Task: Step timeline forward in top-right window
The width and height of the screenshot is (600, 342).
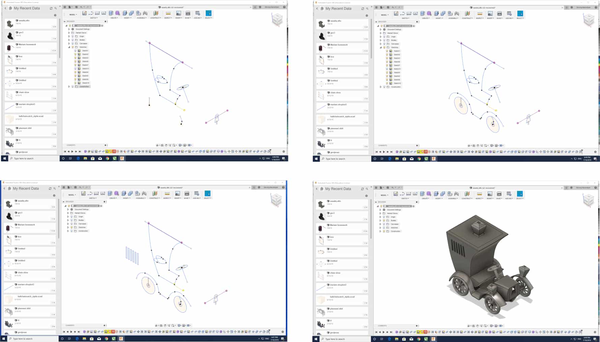Action: tap(388, 152)
